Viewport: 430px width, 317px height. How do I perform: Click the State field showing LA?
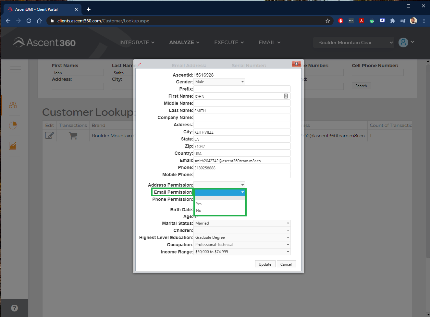(x=242, y=139)
